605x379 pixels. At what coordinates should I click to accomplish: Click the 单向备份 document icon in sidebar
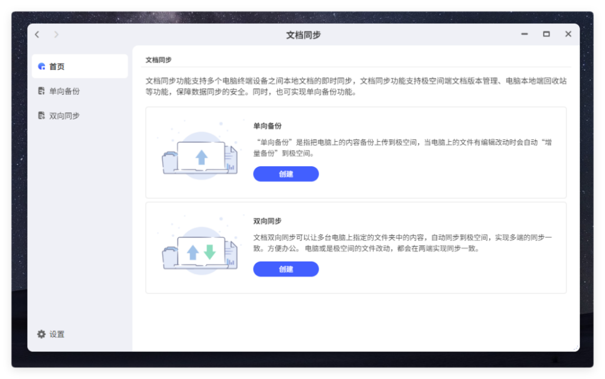(x=42, y=91)
